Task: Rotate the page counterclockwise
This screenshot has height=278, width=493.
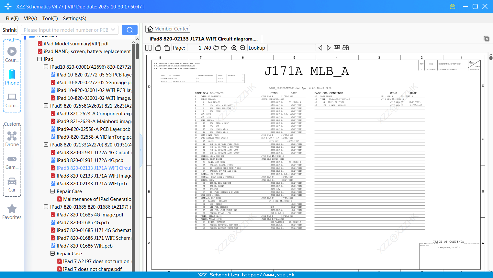Action: (x=158, y=48)
